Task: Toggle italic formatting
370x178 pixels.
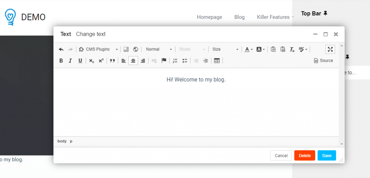Action: point(70,61)
